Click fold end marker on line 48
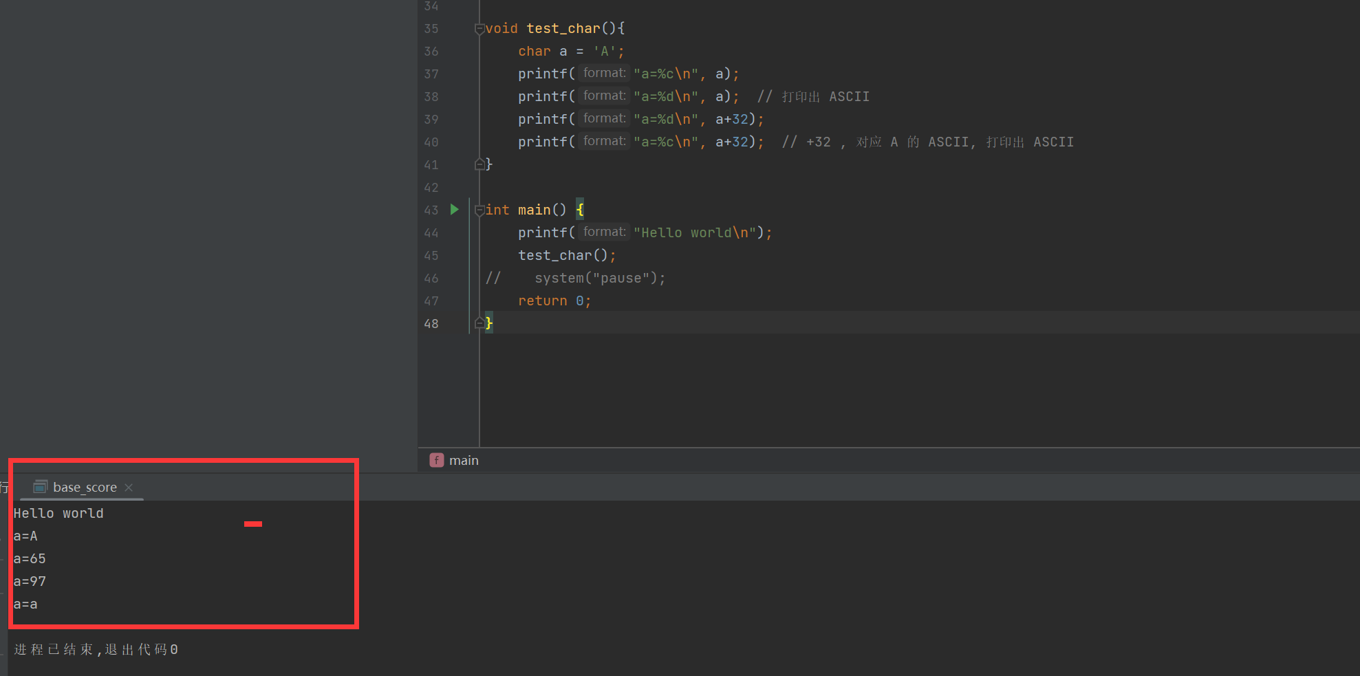This screenshot has height=676, width=1360. click(x=479, y=323)
